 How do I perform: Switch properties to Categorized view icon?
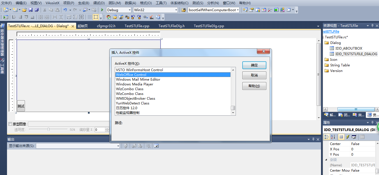(x=327, y=137)
